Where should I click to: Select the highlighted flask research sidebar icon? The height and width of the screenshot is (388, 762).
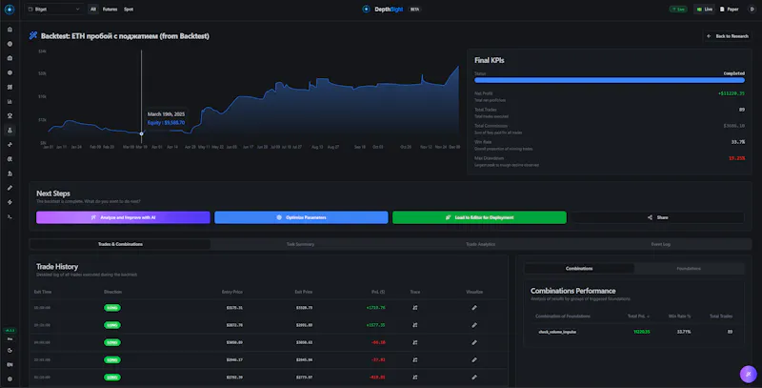(10, 131)
